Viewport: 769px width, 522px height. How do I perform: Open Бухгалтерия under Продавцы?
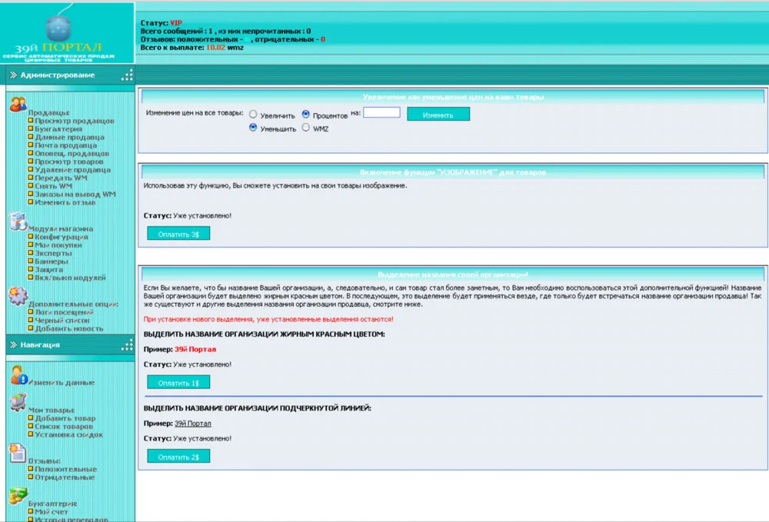pos(58,129)
